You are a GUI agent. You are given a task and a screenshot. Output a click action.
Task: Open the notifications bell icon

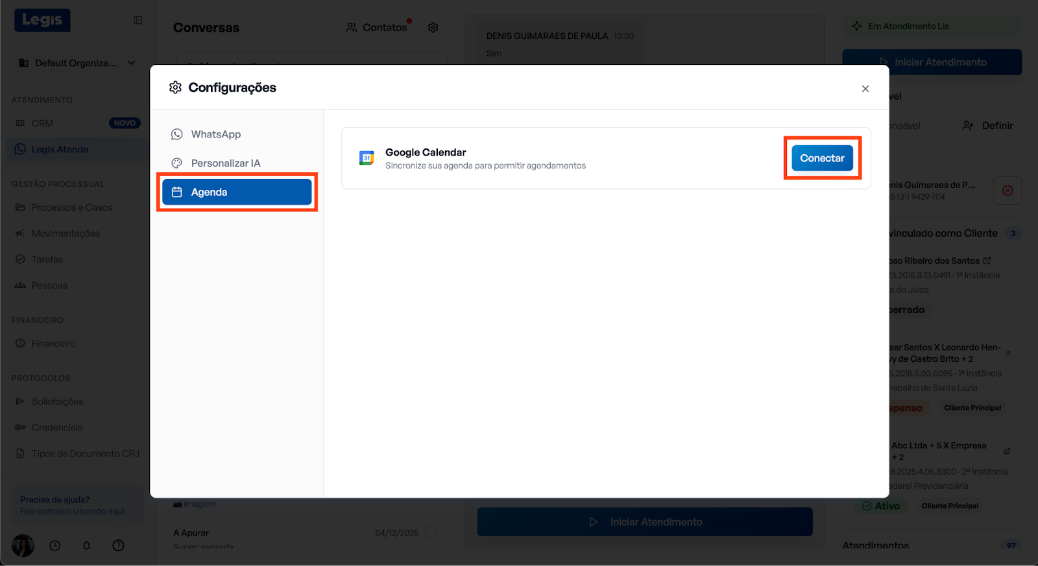click(86, 546)
